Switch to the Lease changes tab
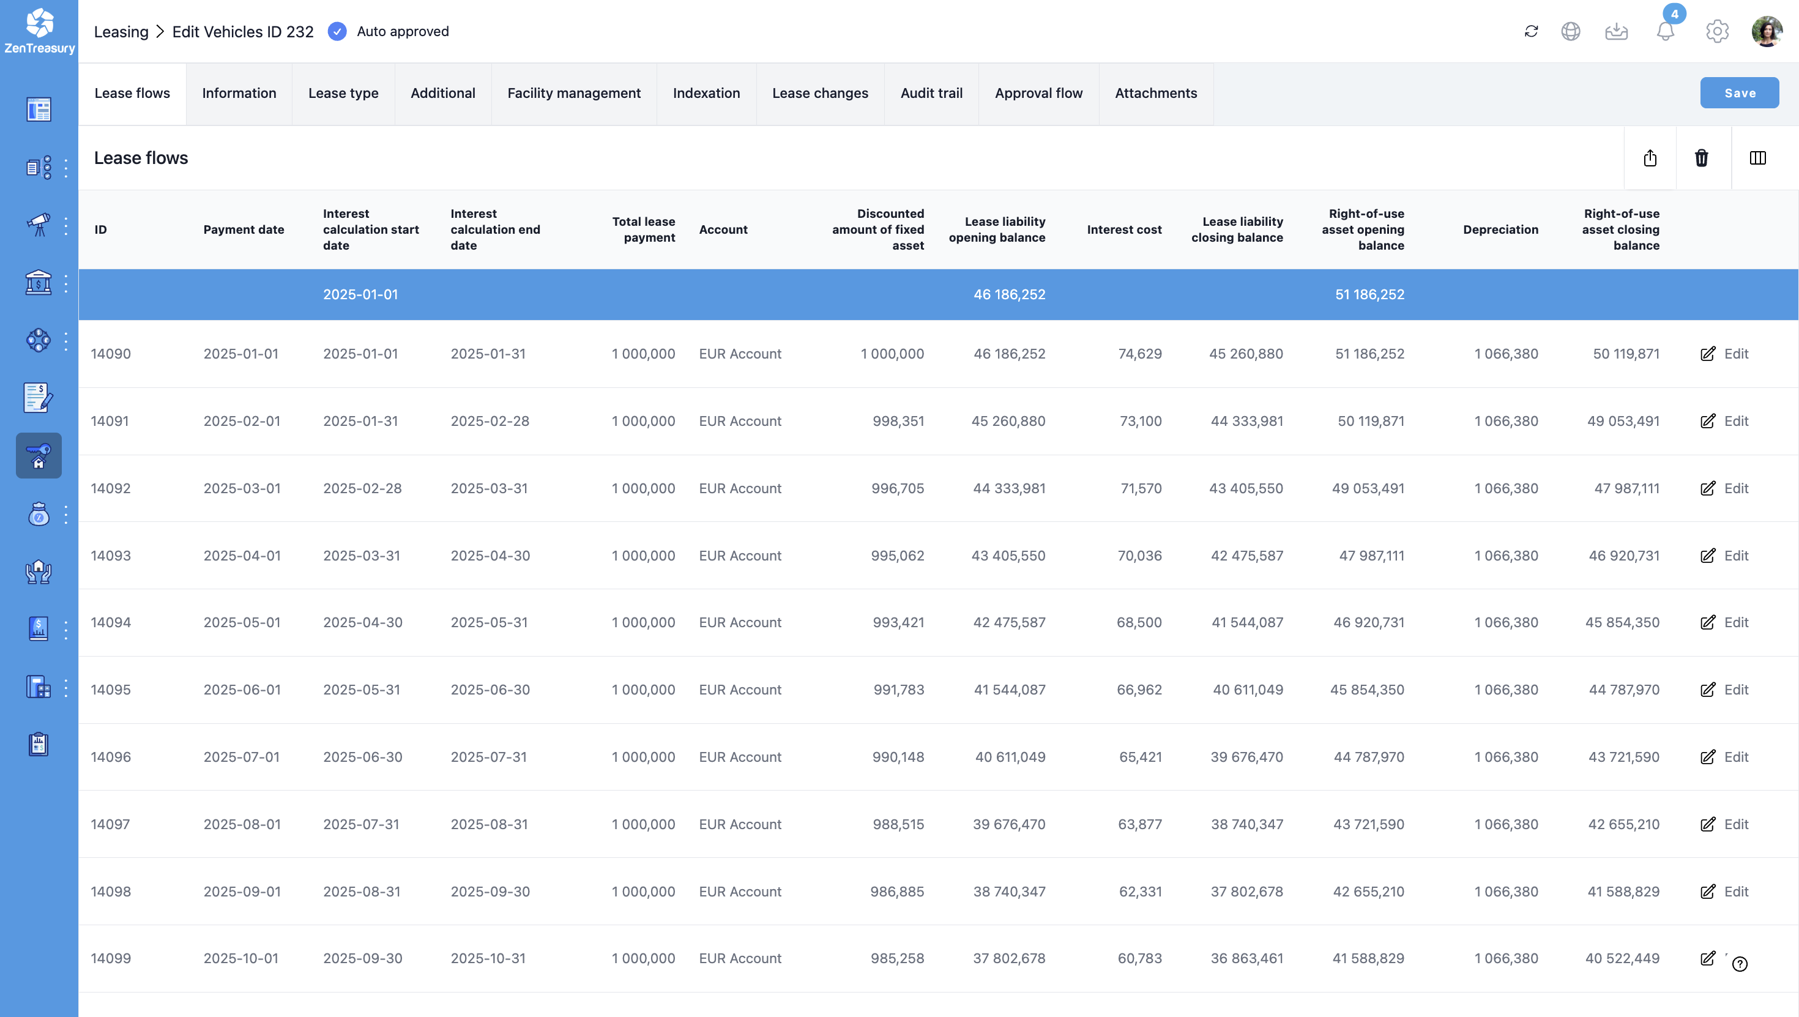Screen dimensions: 1799x1017 [820, 93]
